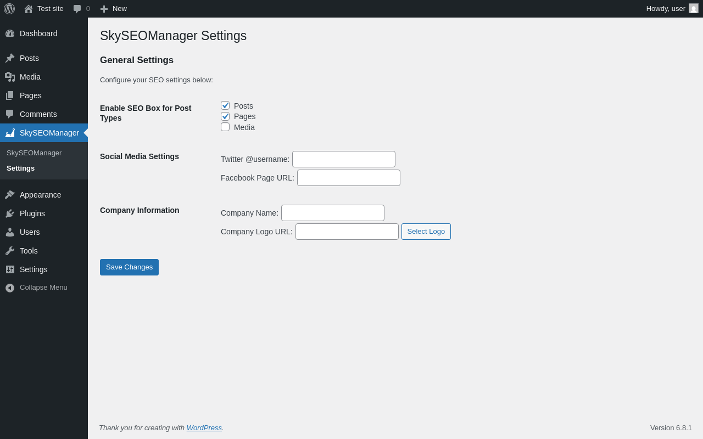The image size is (703, 439).
Task: Open the Tools menu item
Action: click(29, 251)
